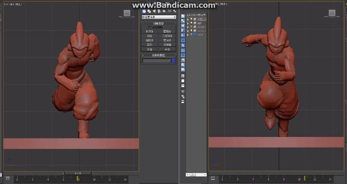
Task: Click Select None icon in explorer sidebar
Action: click(183, 81)
